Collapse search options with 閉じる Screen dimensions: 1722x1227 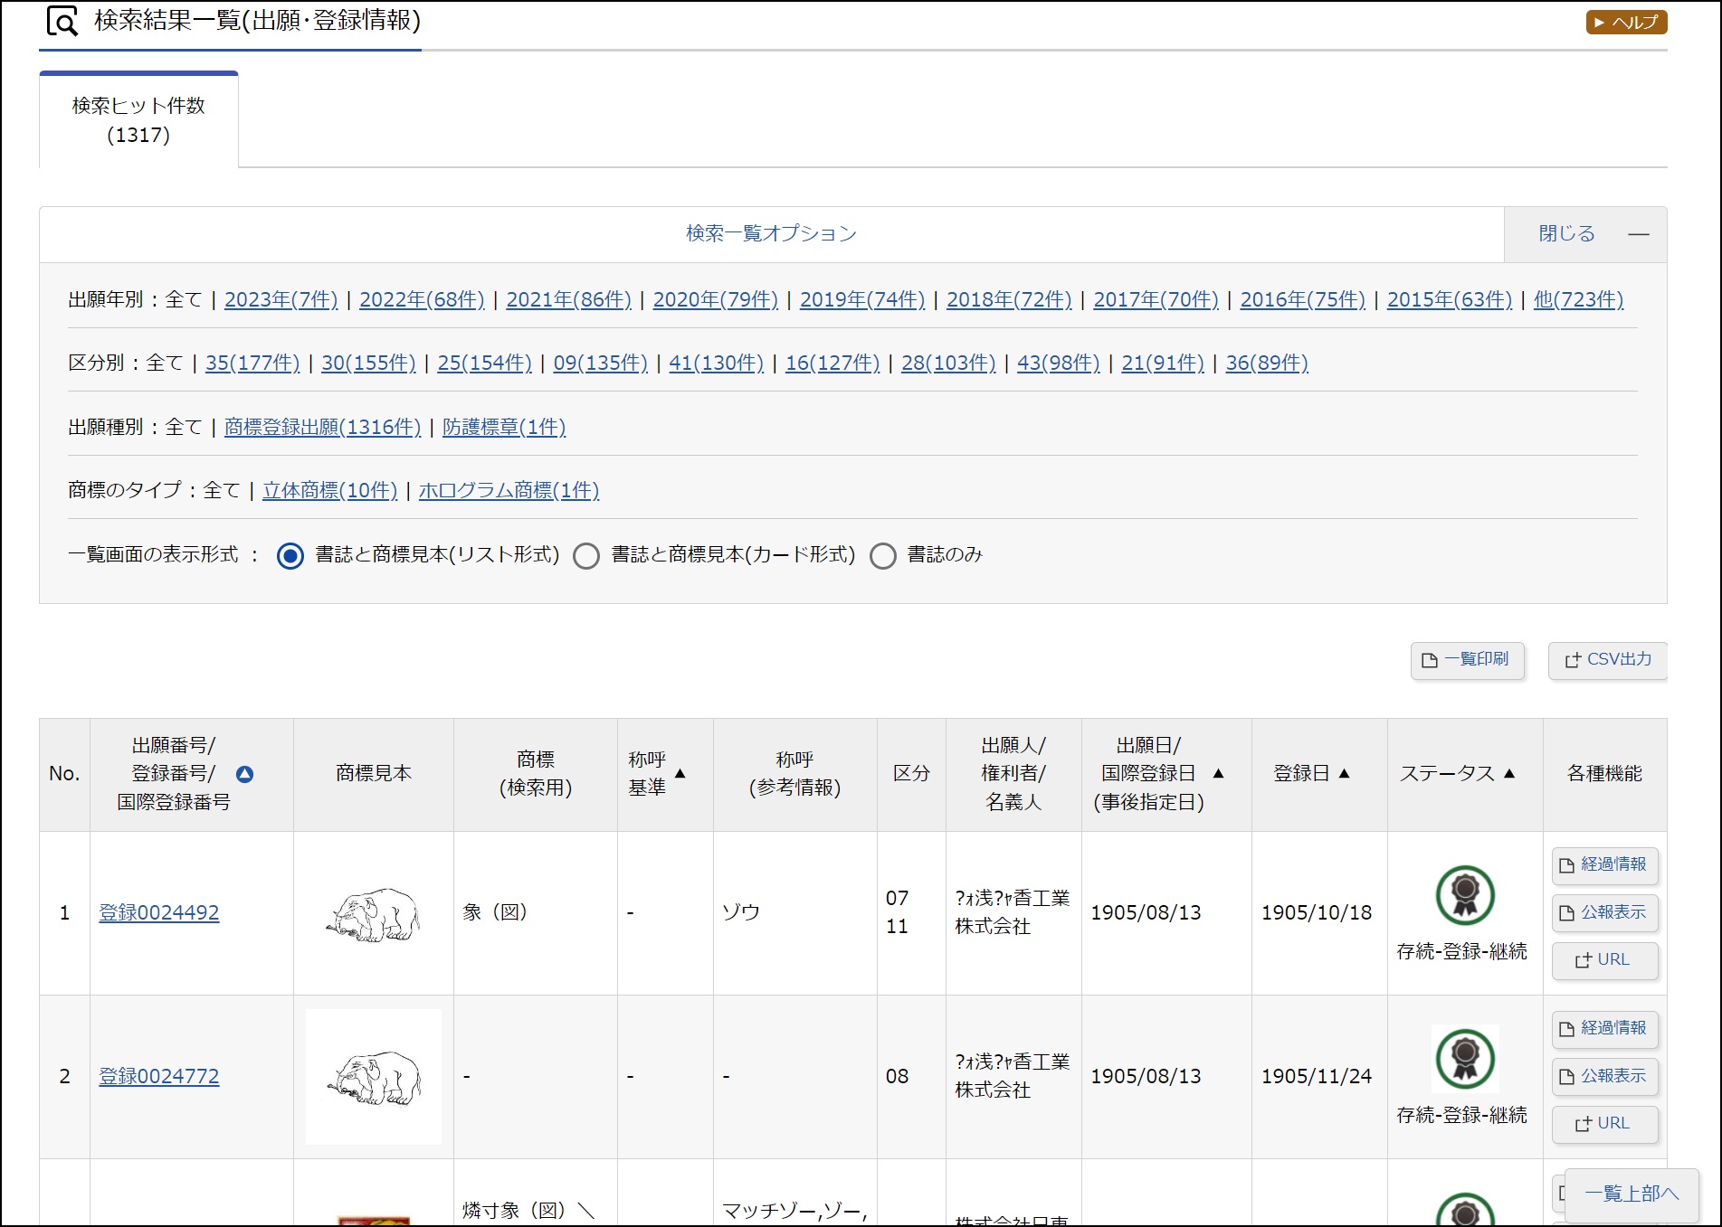click(1584, 234)
